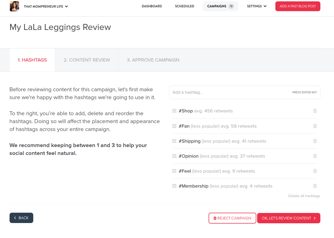Select the #Membership hashtag text

[x=194, y=186]
